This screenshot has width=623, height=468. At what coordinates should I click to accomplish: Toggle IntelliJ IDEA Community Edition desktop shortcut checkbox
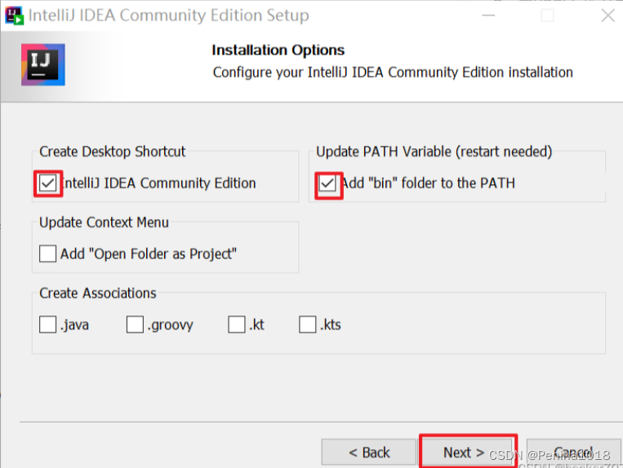[47, 183]
